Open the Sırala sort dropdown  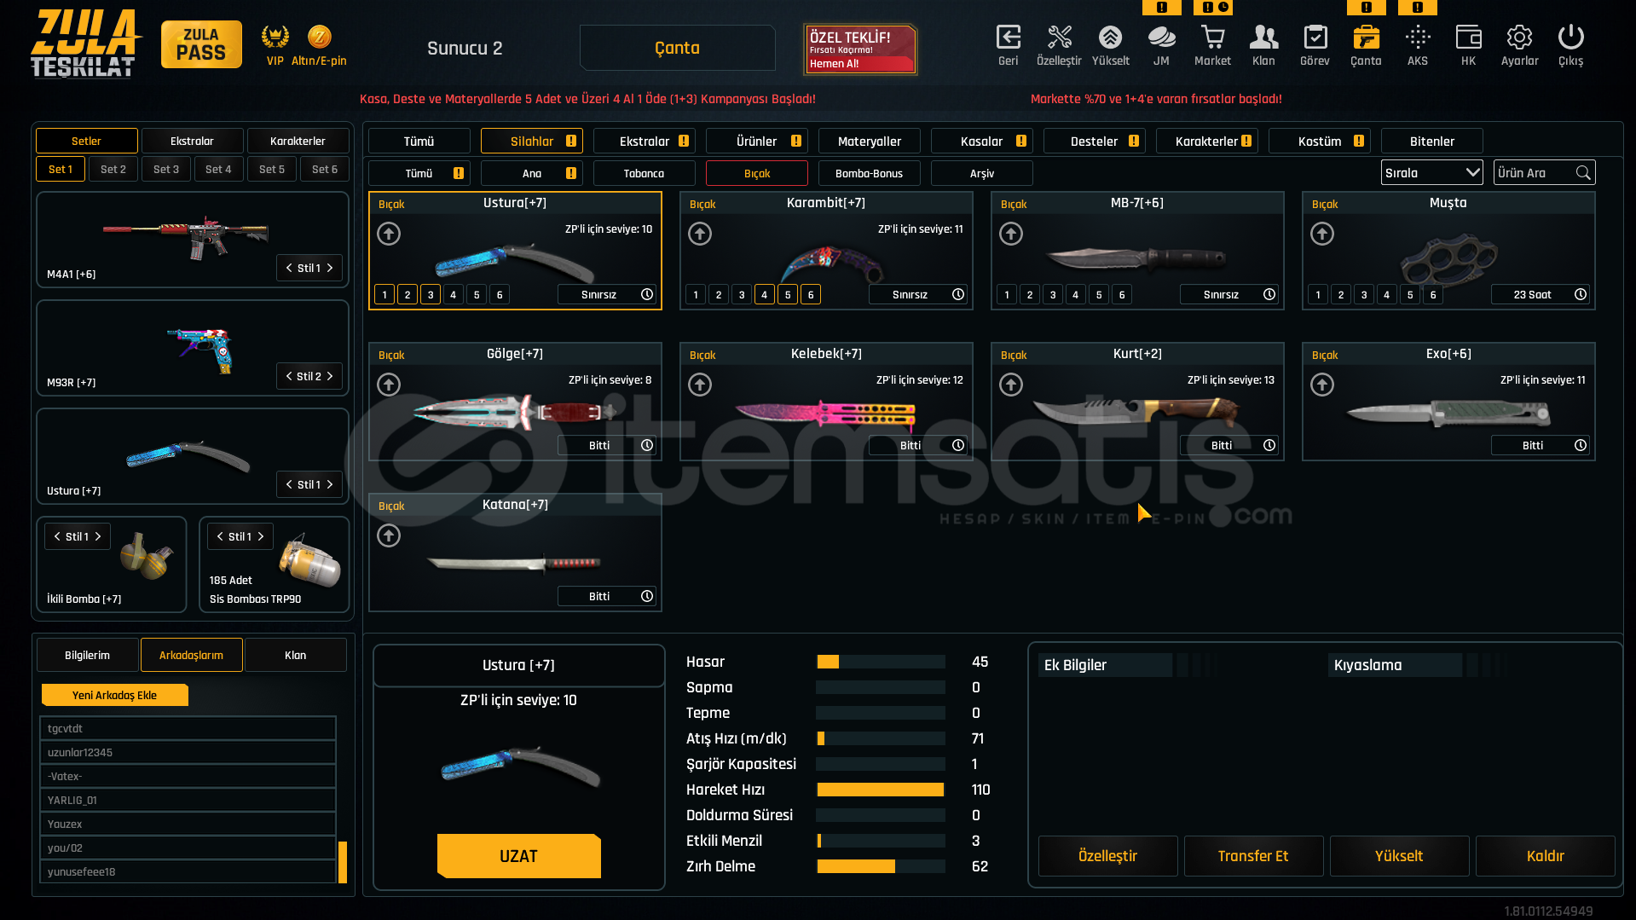click(1431, 173)
